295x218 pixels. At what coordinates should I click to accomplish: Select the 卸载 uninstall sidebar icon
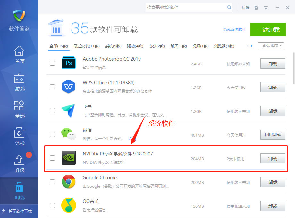point(19,187)
